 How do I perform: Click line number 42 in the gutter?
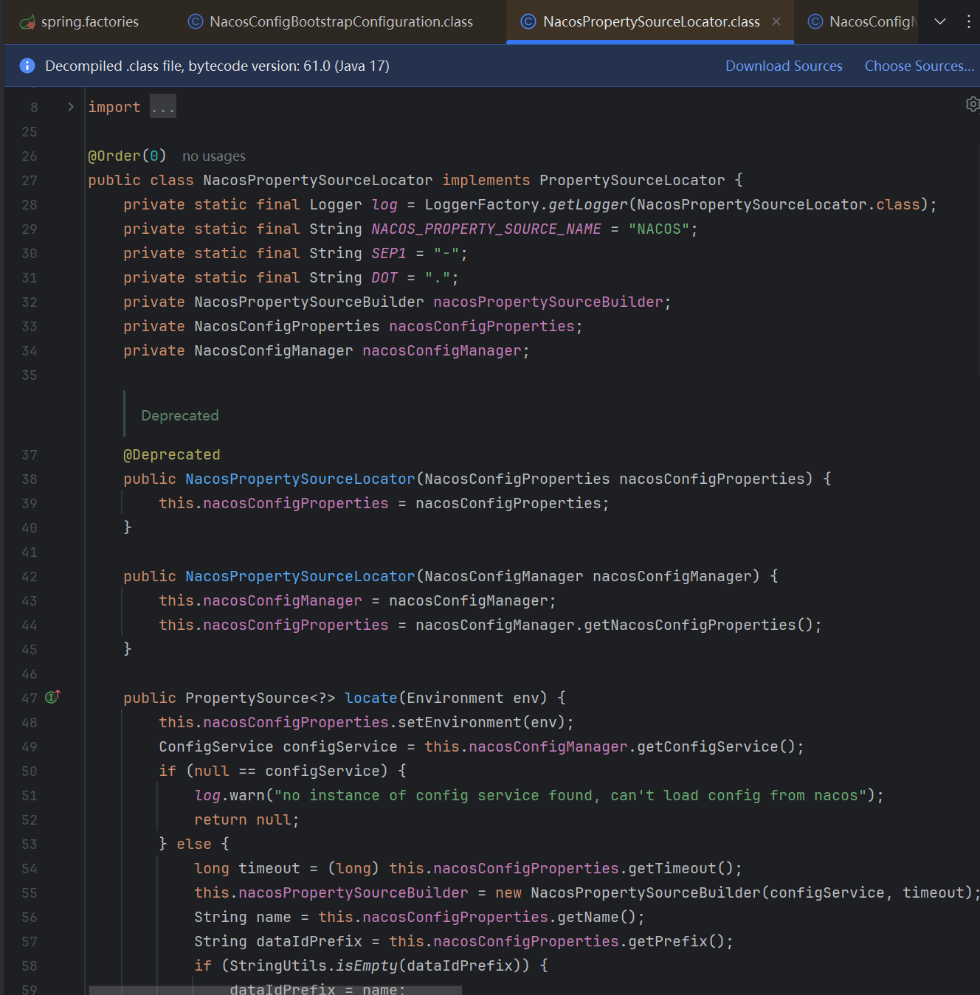click(x=30, y=577)
